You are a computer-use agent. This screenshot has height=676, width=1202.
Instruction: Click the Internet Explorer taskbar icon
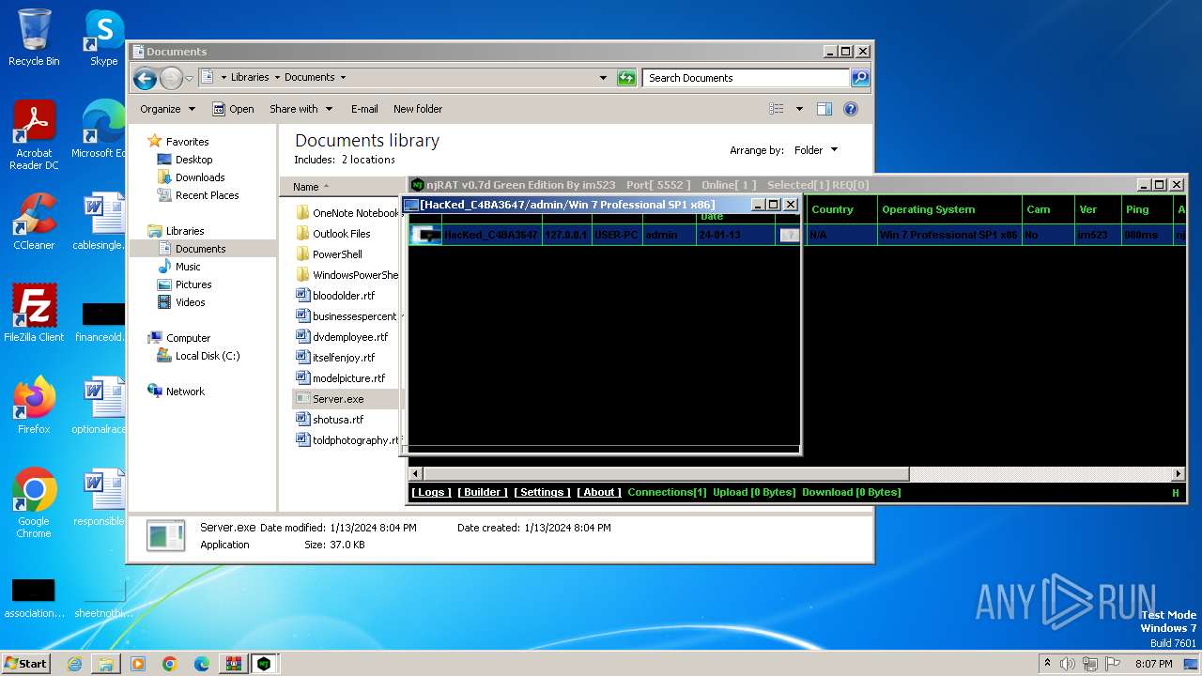tap(74, 664)
